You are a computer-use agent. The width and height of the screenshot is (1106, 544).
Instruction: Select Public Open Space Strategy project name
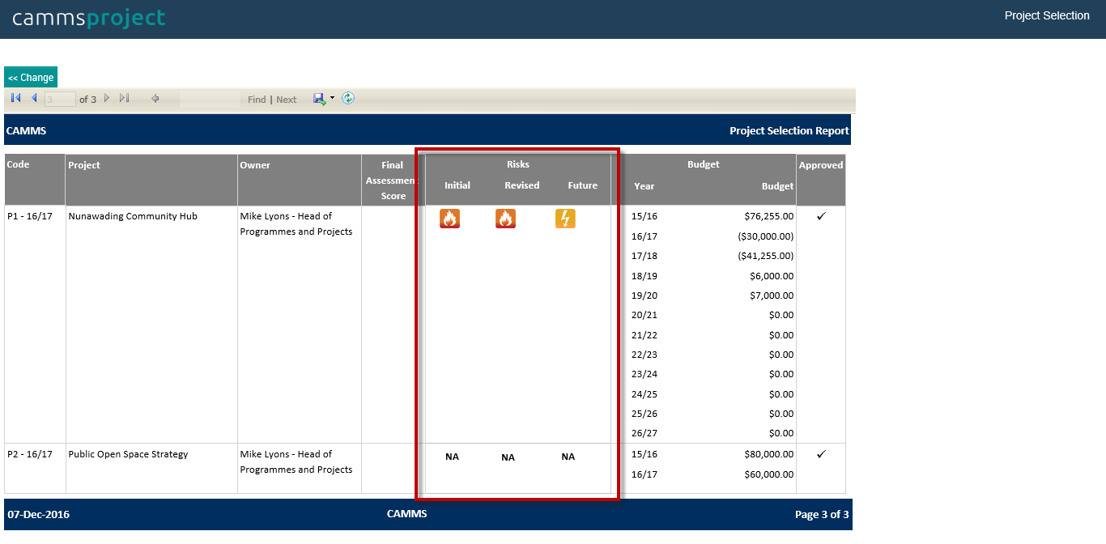(128, 454)
